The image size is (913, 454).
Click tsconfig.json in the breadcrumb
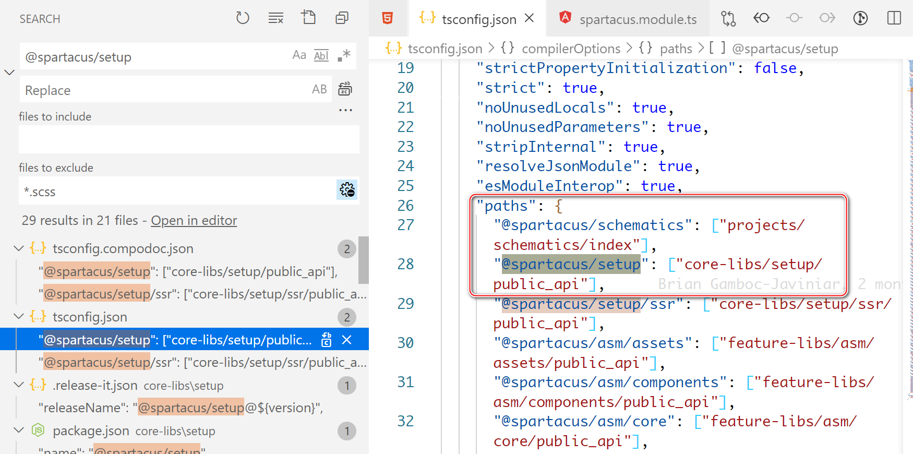click(x=445, y=49)
